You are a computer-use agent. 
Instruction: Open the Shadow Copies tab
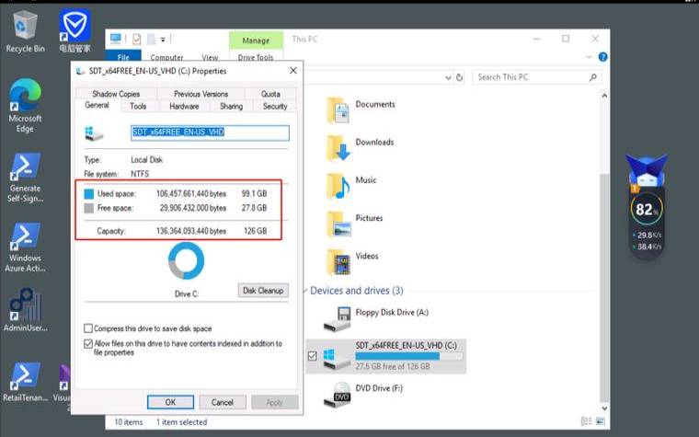point(116,94)
